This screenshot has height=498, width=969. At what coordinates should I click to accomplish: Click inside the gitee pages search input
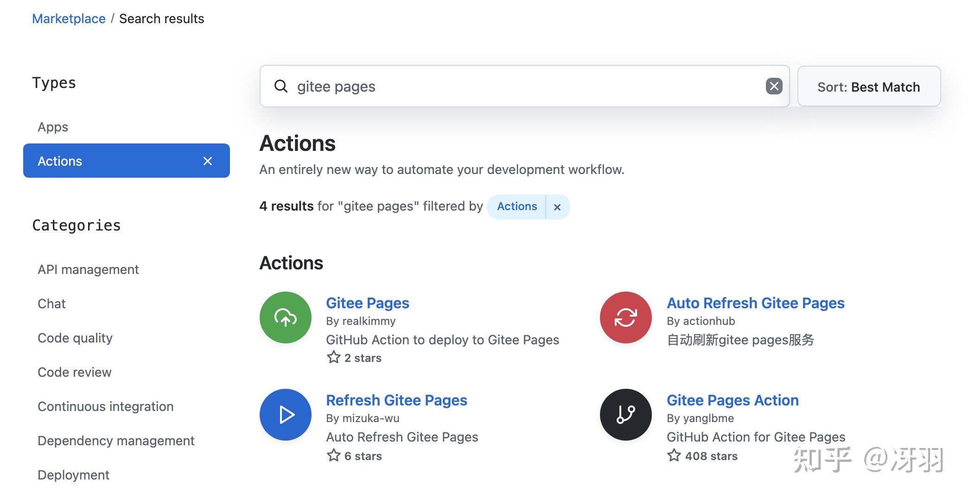click(464, 87)
